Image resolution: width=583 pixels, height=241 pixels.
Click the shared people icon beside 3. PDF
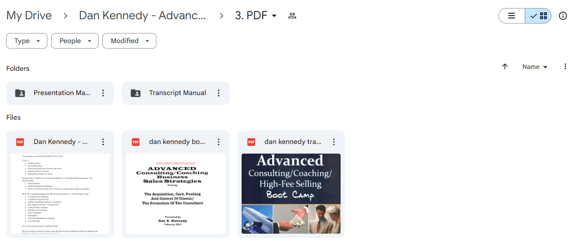coord(292,16)
